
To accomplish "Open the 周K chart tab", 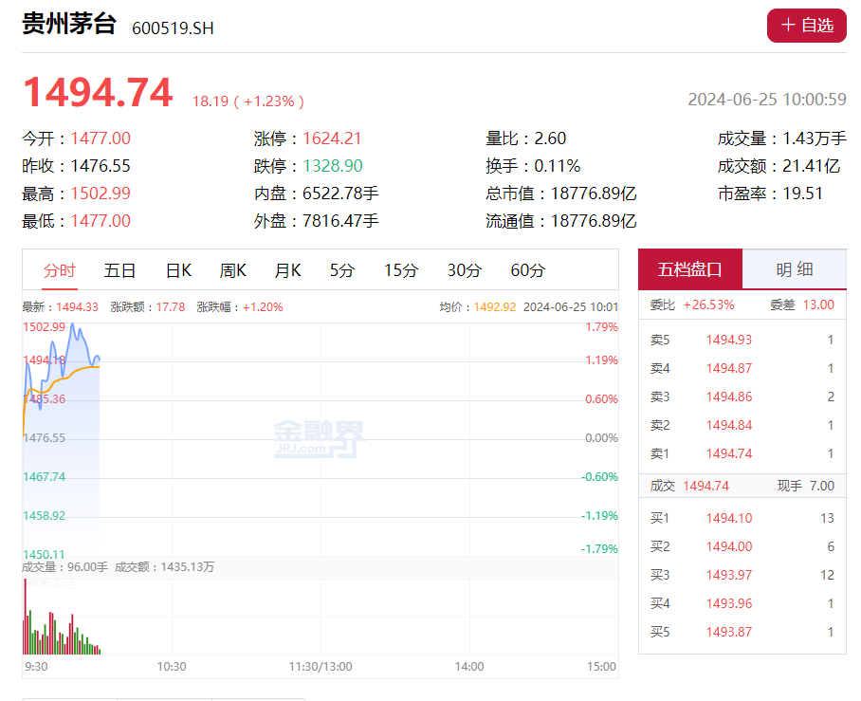I will [x=233, y=270].
